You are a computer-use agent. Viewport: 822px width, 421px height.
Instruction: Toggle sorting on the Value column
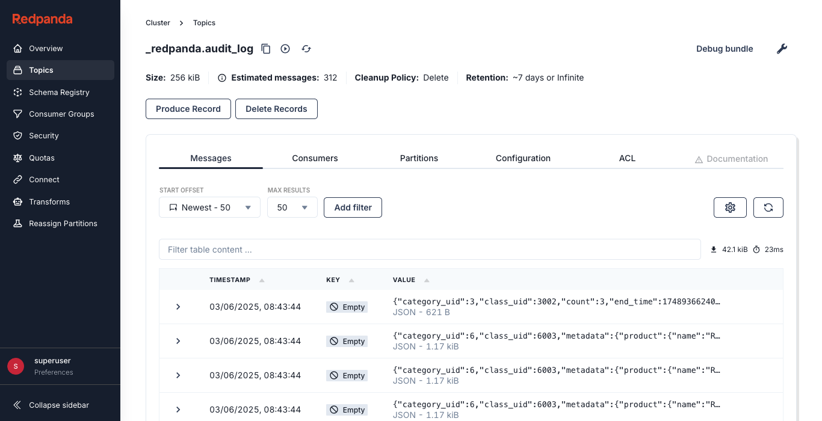(426, 280)
